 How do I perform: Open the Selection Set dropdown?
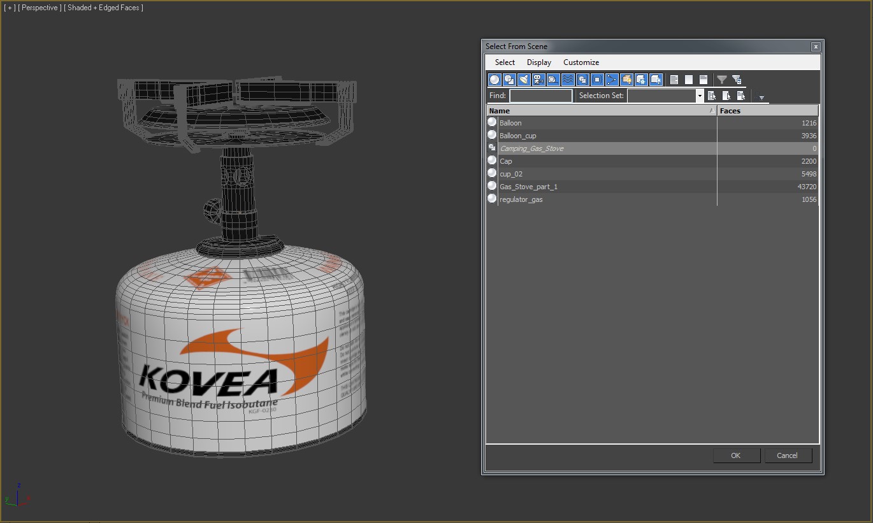tap(700, 96)
